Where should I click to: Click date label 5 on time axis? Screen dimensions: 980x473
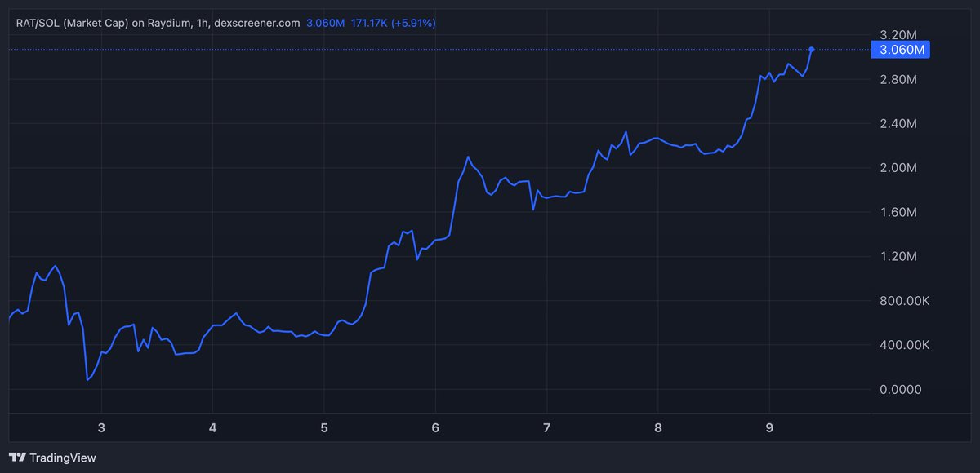(324, 427)
